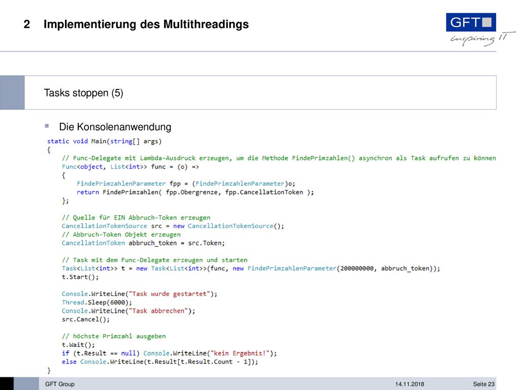The image size is (520, 390).
Task: Click the line 'FindePrimzahlenParameter fpp = ...'
Action: pyautogui.click(x=186, y=184)
